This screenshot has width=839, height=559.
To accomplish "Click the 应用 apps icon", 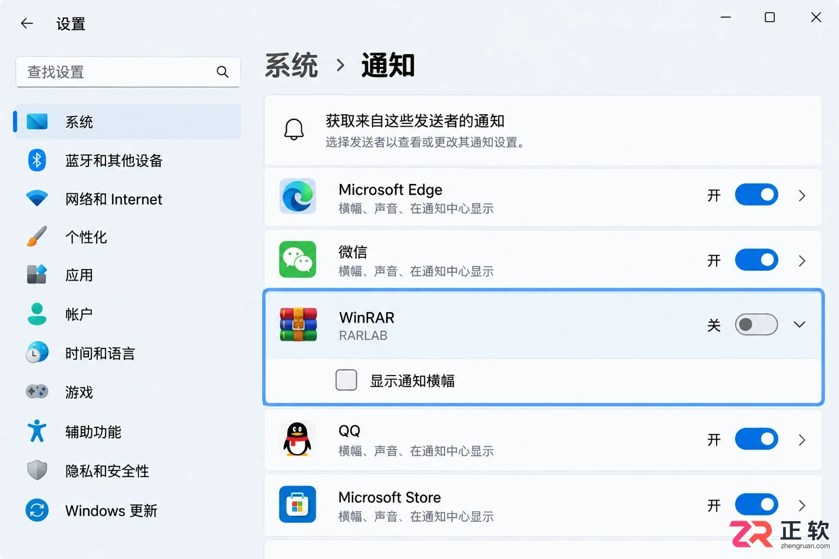I will click(x=37, y=275).
